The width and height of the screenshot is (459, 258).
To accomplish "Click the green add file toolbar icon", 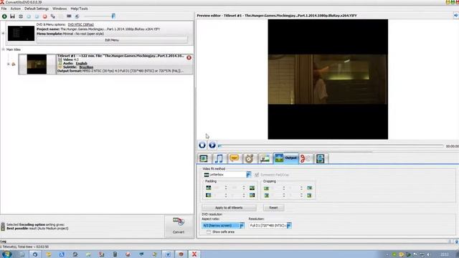I will click(x=4, y=16).
